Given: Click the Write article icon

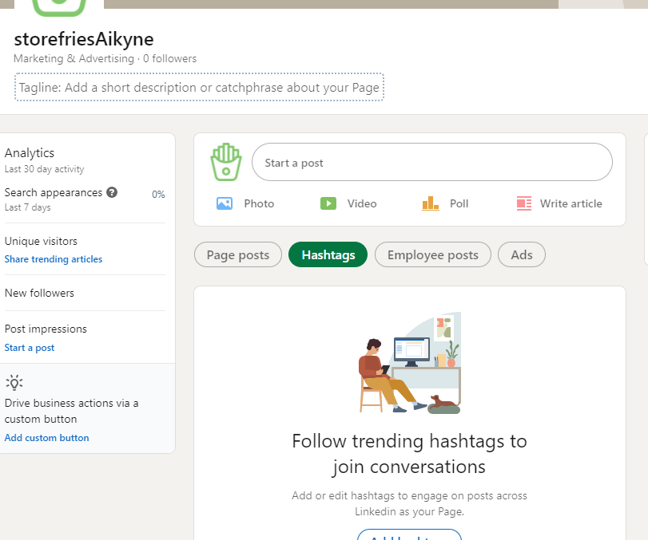Looking at the screenshot, I should 524,203.
